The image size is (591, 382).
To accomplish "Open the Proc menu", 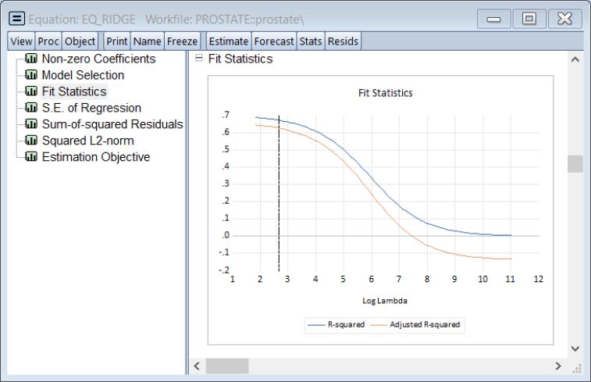I will click(48, 41).
